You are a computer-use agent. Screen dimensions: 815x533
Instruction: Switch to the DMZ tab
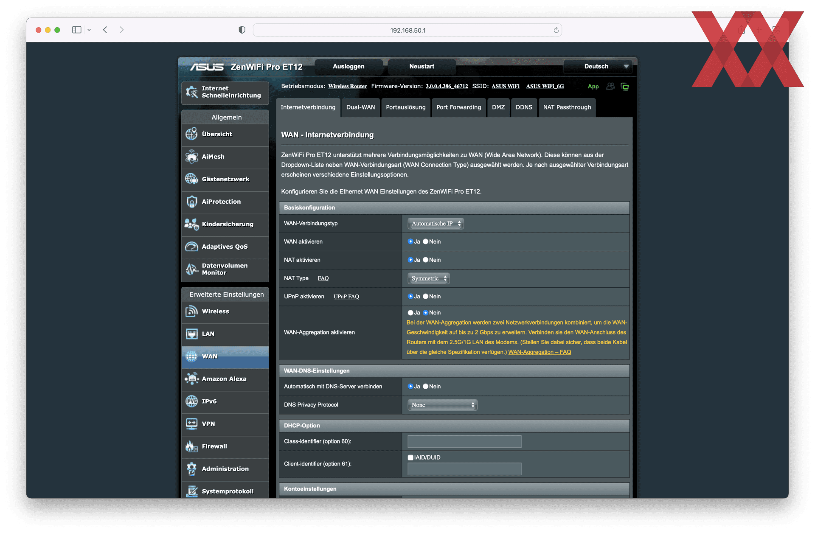tap(498, 107)
